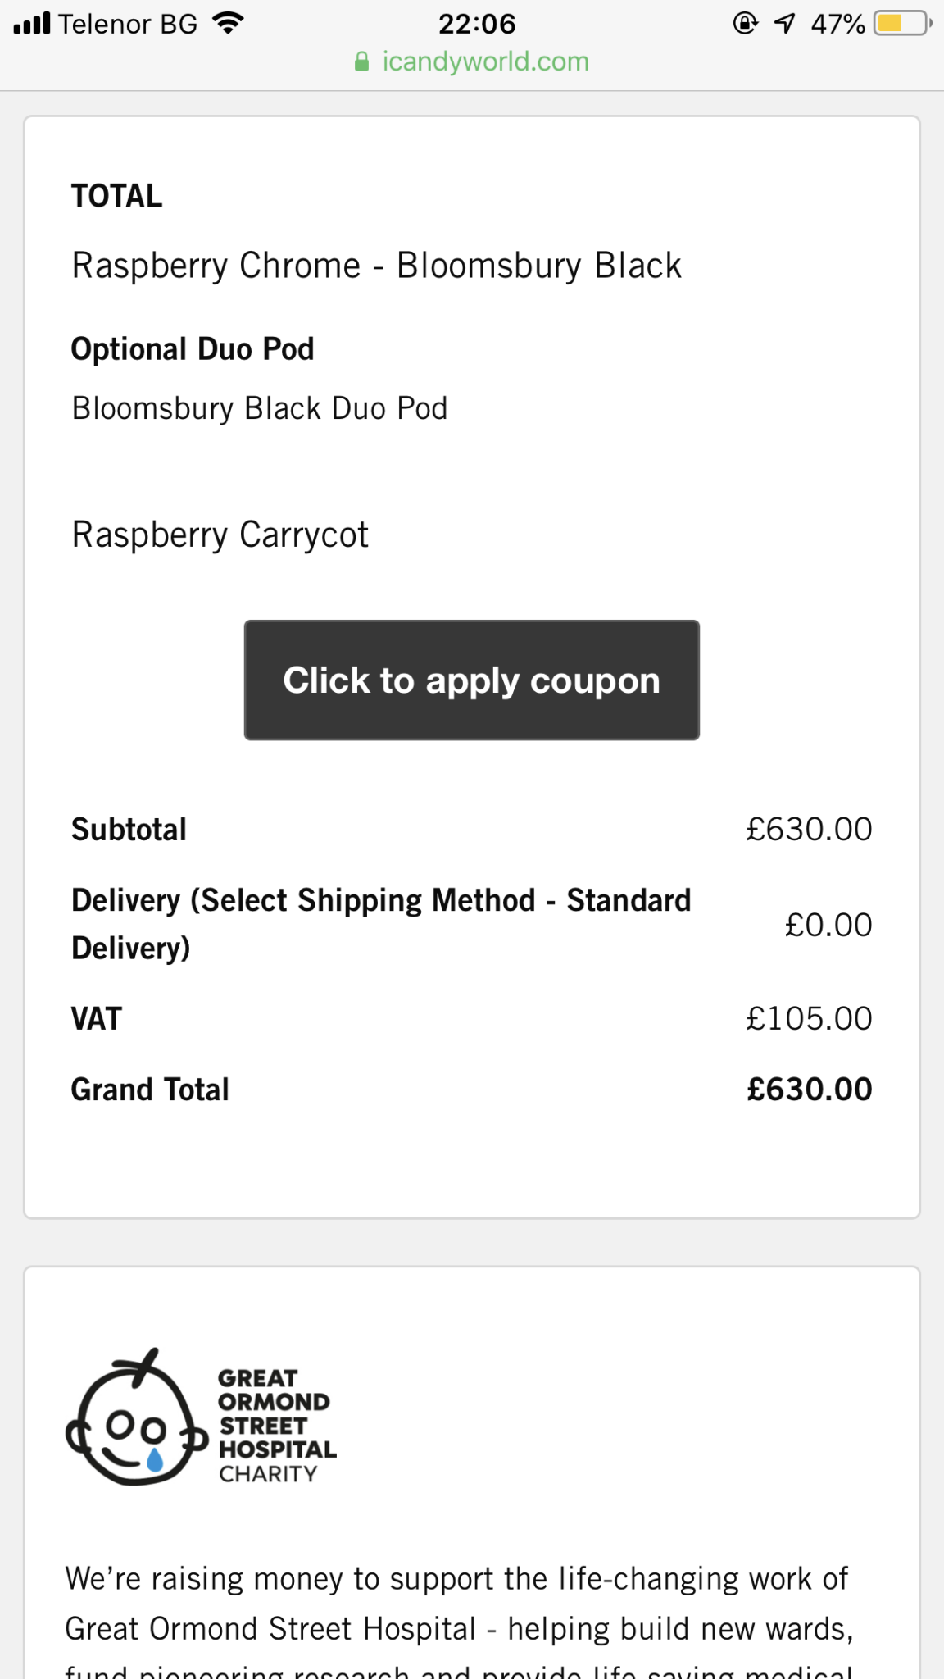Tap the rotation lock status icon

[744, 24]
